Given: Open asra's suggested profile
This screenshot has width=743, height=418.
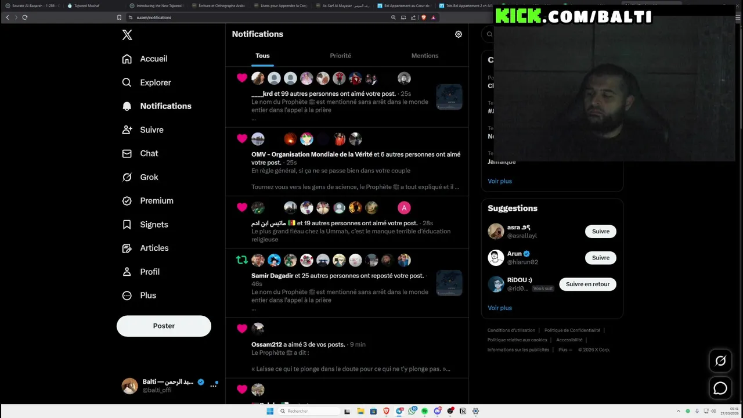Looking at the screenshot, I should (x=519, y=228).
